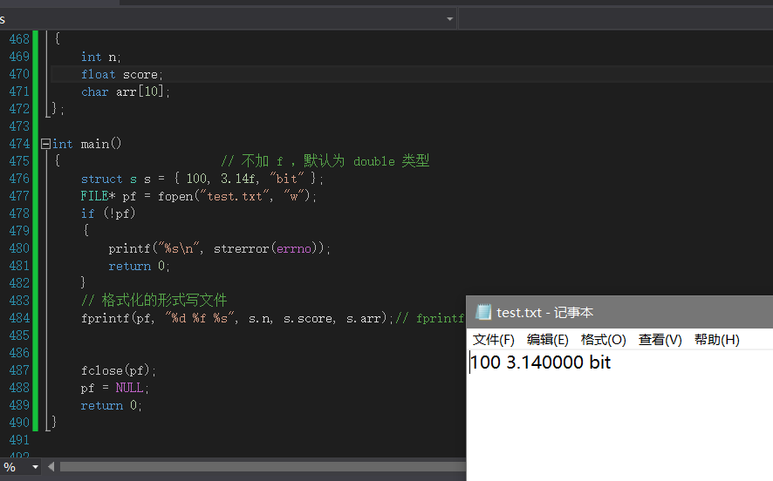Image resolution: width=773 pixels, height=481 pixels.
Task: Open 格式(O) menu in Notepad
Action: click(604, 340)
